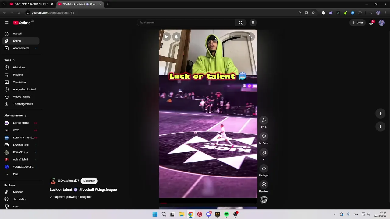Go to the YouTube home logo
The width and height of the screenshot is (390, 219).
coord(22,23)
